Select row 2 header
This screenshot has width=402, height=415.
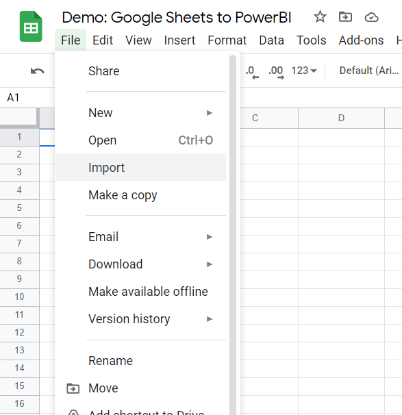click(x=20, y=155)
